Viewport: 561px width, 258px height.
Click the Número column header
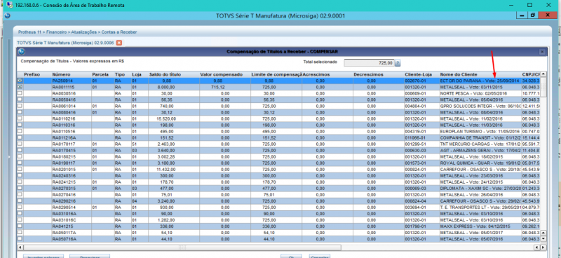[71, 74]
